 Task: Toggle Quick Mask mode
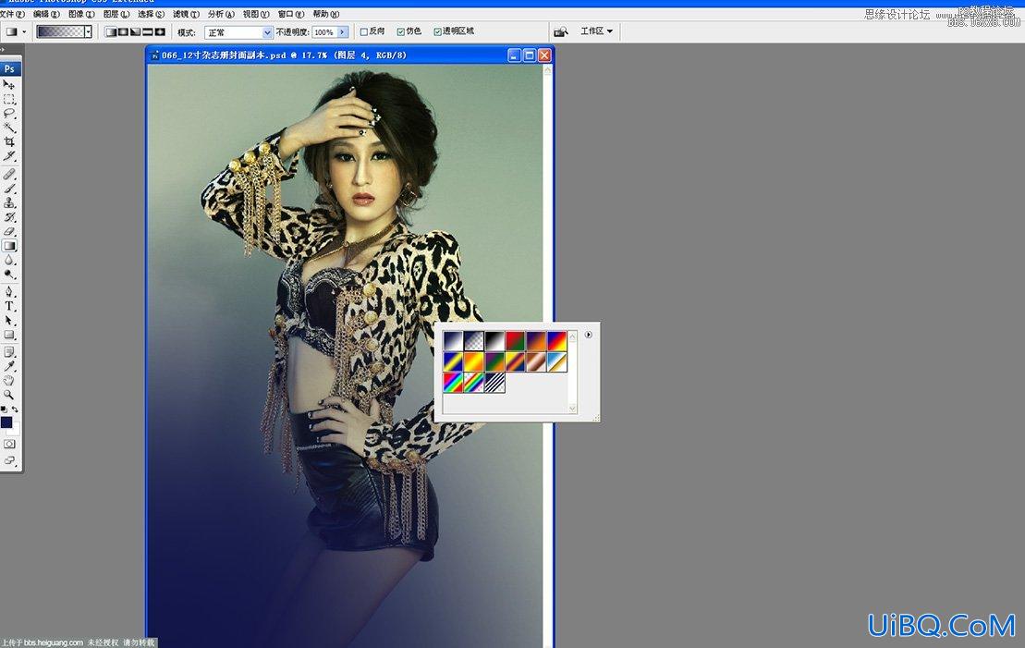(9, 445)
